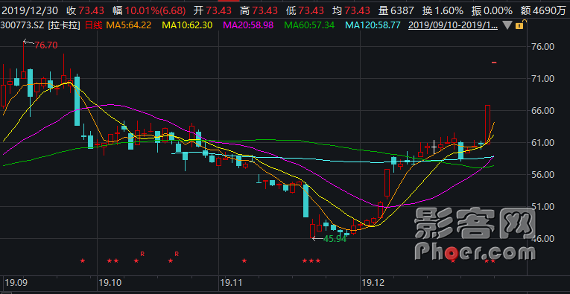
Task: Click the tall red candlestick near 66.00
Action: coord(487,124)
